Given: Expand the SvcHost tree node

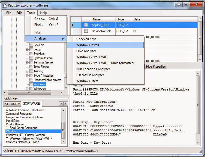Looking at the screenshot, I should (27, 54).
